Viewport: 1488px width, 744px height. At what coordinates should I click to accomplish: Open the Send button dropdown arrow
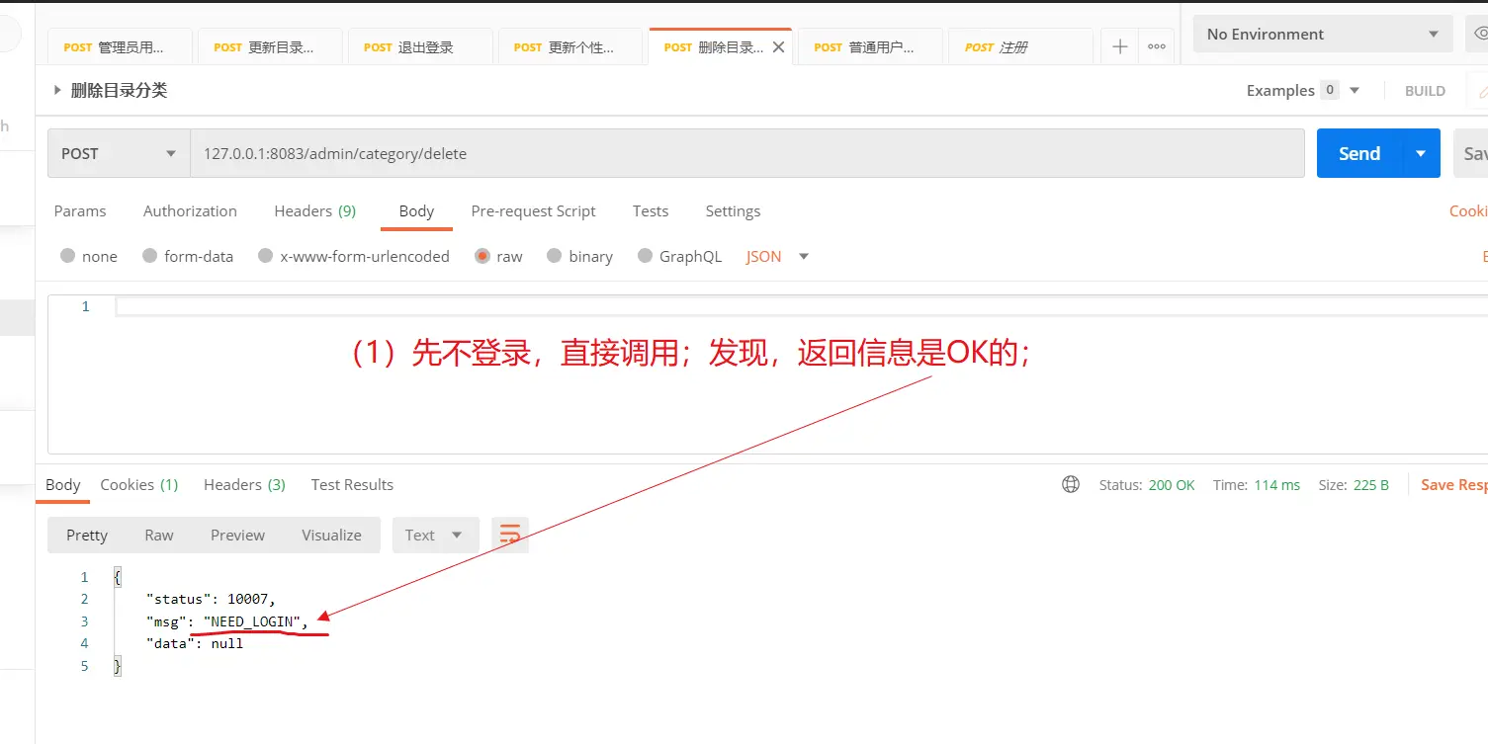1421,153
